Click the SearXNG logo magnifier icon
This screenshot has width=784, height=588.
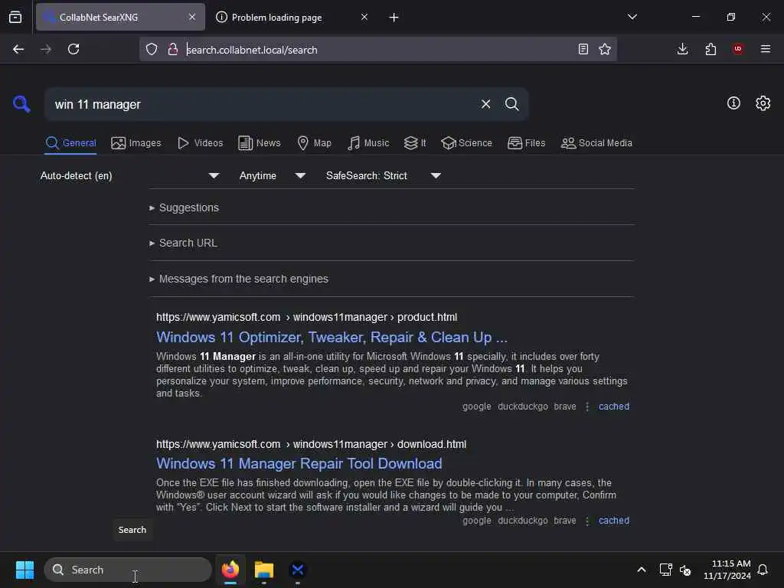pyautogui.click(x=21, y=104)
